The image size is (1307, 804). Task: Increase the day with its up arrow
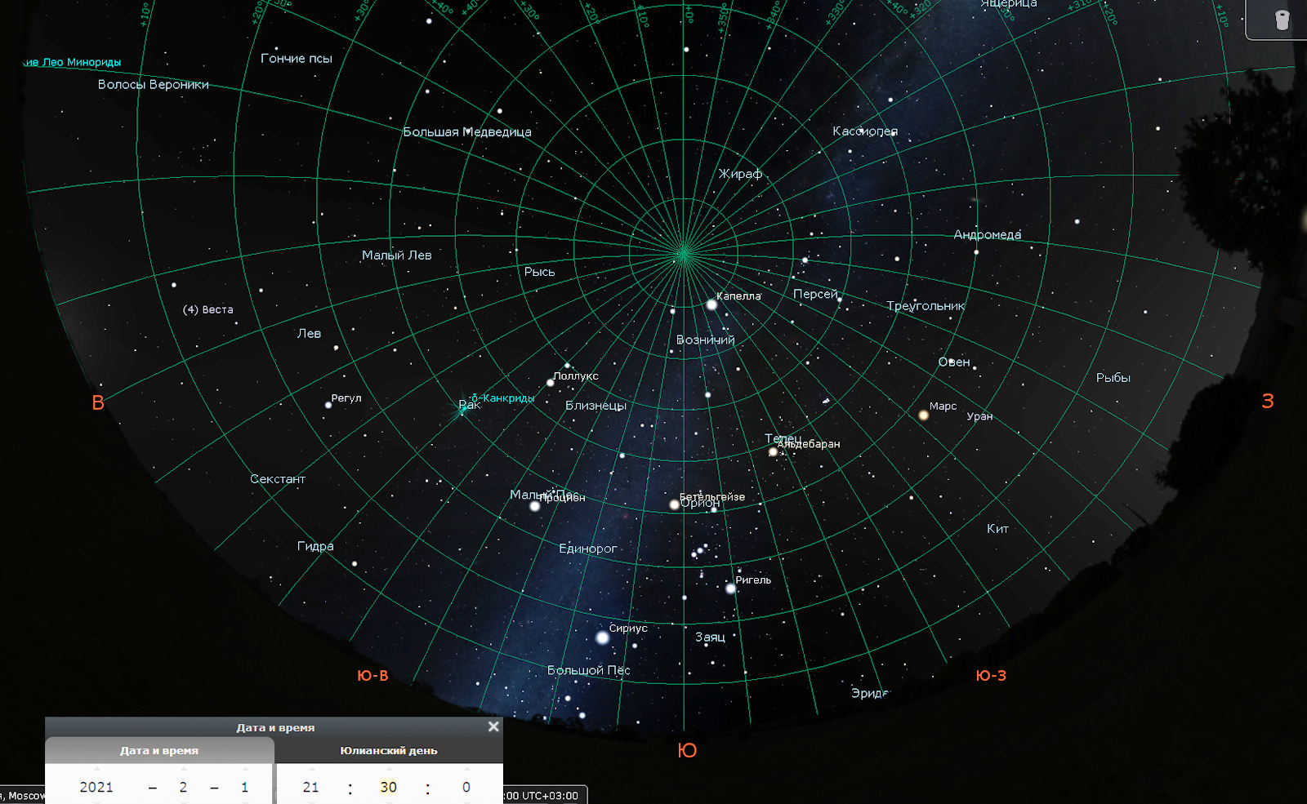coord(244,769)
